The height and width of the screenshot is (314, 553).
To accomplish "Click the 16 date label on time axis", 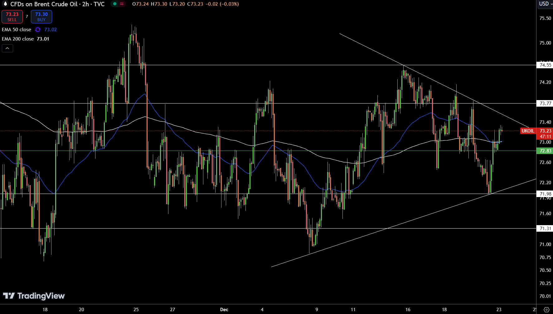I will [x=408, y=310].
